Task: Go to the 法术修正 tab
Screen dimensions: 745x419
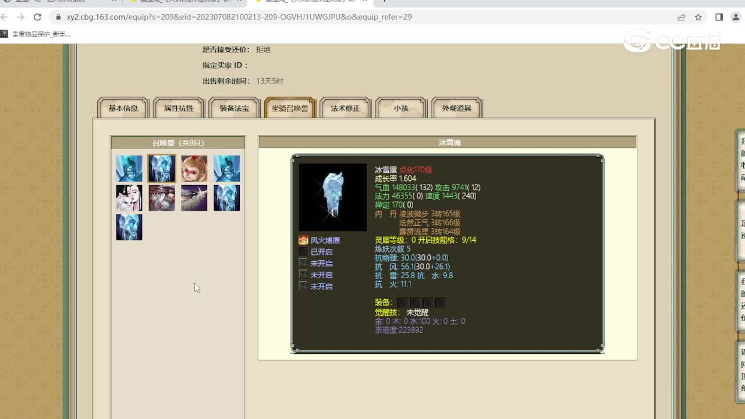Action: (x=346, y=108)
